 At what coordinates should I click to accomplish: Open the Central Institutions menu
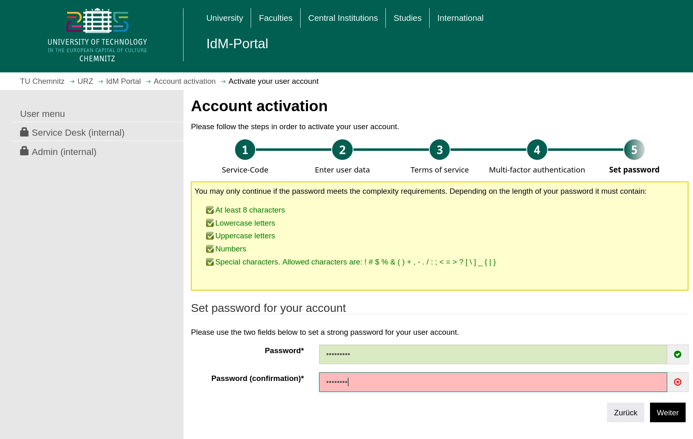point(343,18)
